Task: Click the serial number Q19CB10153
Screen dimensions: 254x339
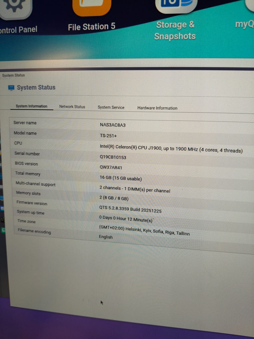Action: (113, 157)
